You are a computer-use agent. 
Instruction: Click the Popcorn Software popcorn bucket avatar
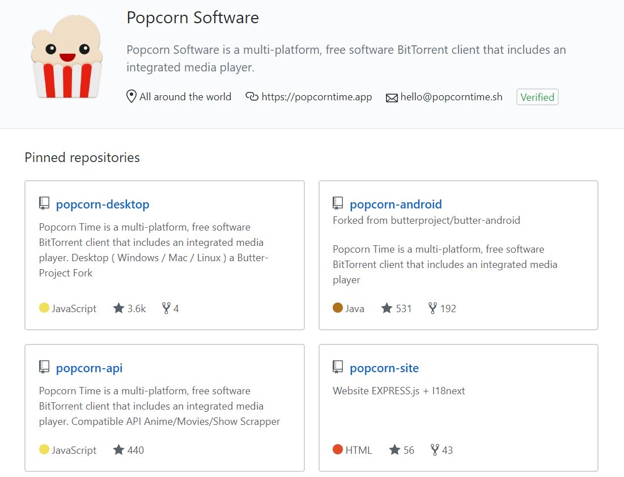tap(67, 56)
